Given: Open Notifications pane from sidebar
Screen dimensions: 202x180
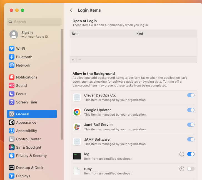Looking at the screenshot, I should [32, 77].
